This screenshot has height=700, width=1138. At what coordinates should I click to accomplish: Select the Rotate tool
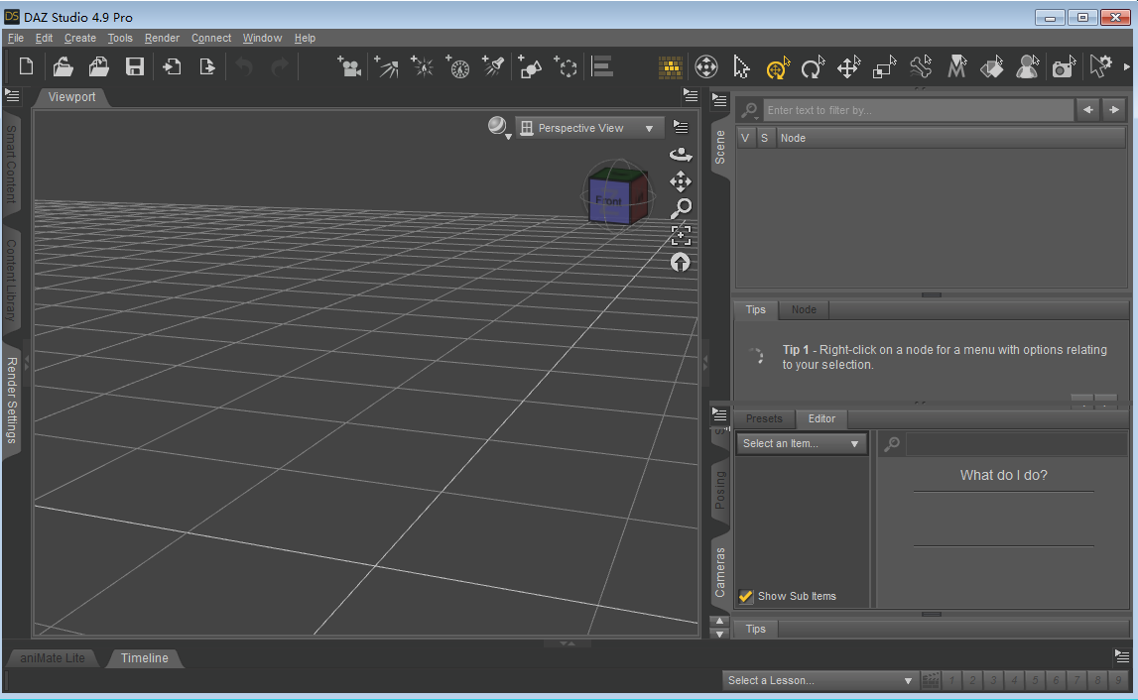point(813,67)
